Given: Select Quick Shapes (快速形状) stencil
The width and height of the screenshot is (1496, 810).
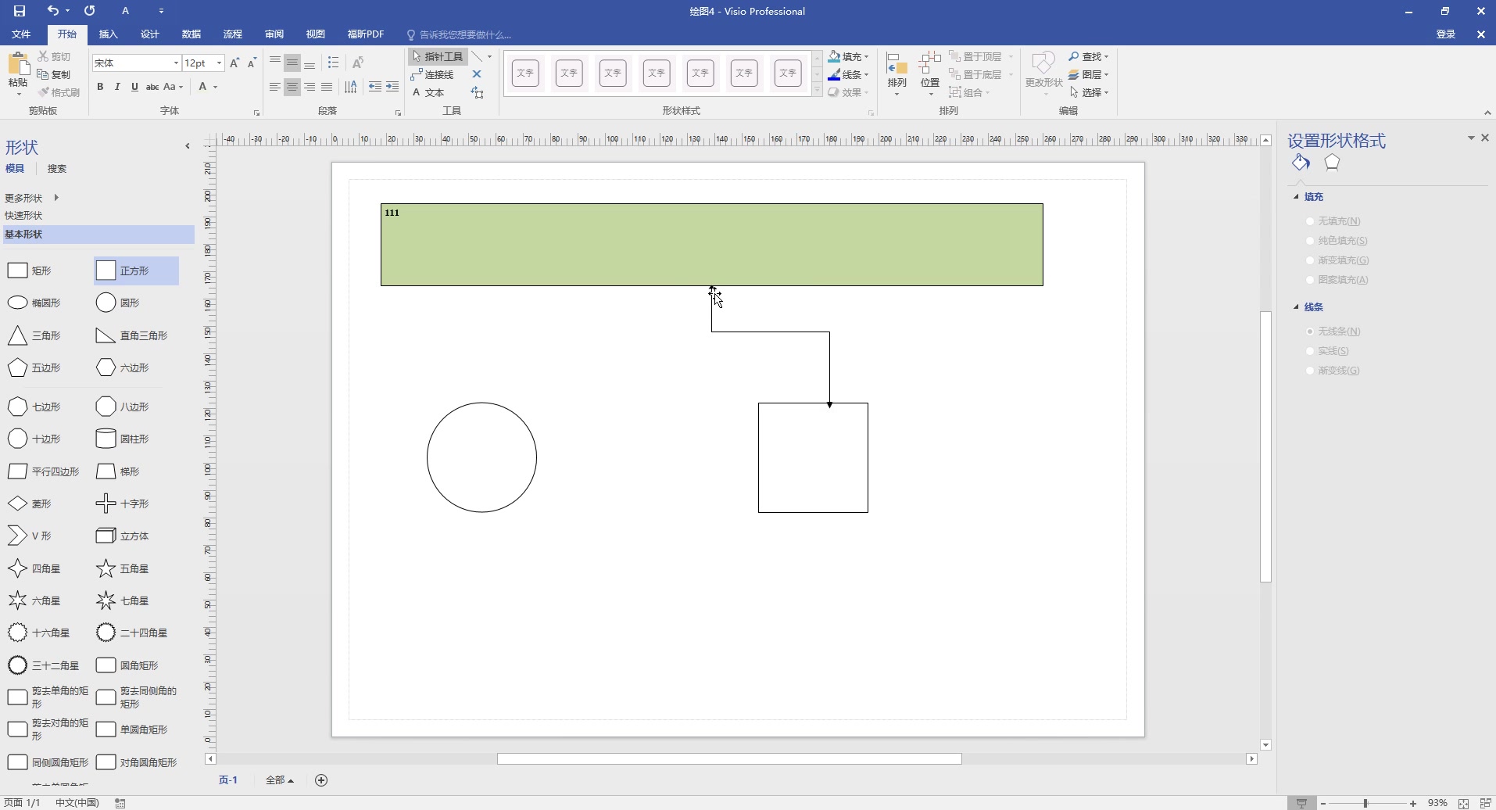Looking at the screenshot, I should [x=23, y=216].
